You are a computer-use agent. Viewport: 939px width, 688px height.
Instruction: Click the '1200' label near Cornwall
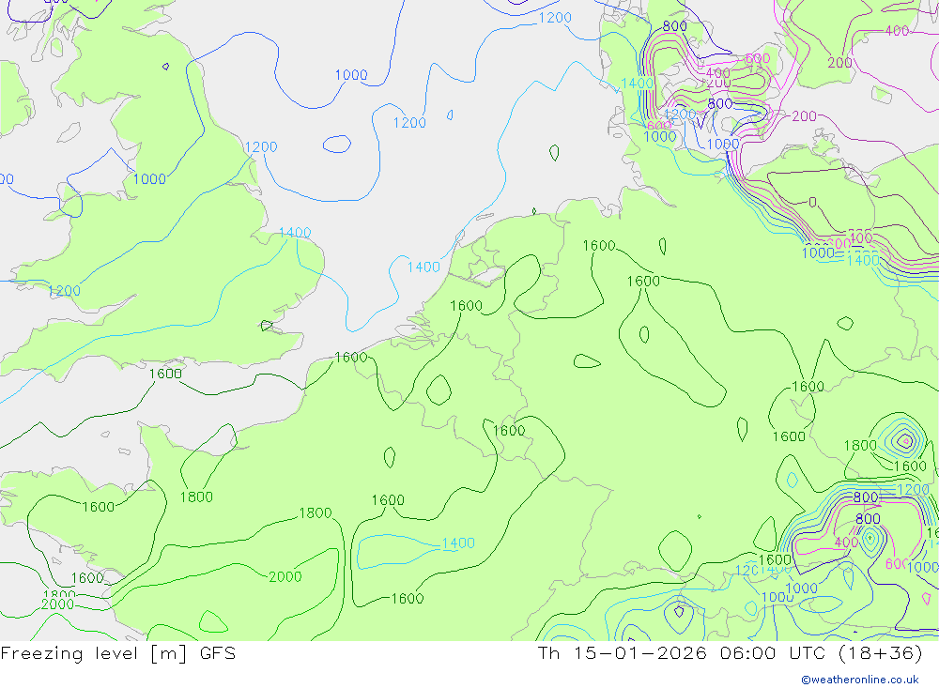pyautogui.click(x=64, y=291)
